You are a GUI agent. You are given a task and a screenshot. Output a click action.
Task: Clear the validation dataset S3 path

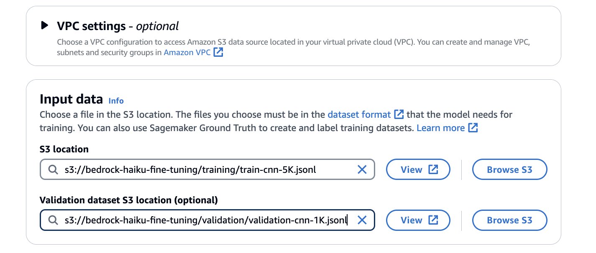(362, 220)
